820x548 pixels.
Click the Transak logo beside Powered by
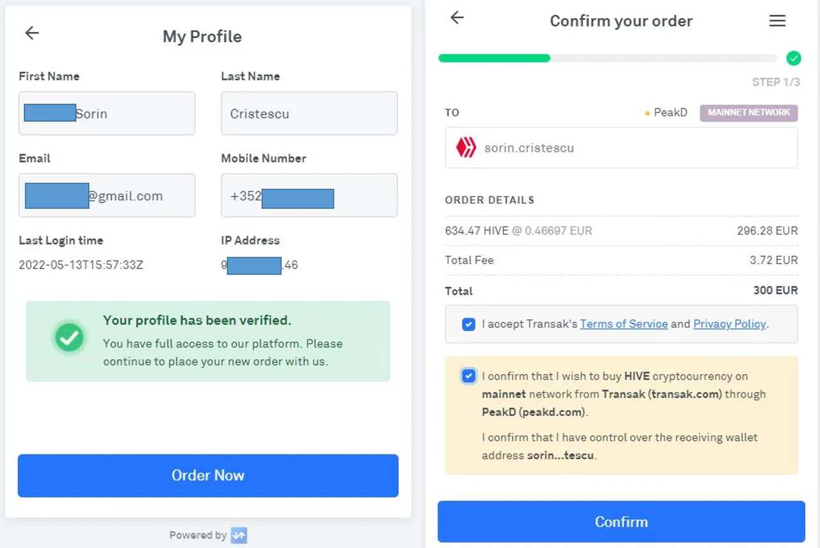click(x=239, y=535)
